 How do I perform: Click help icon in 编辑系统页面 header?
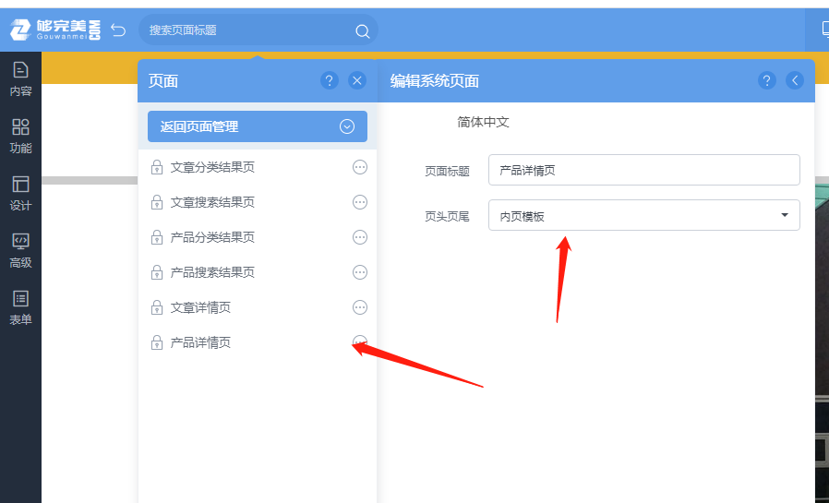pos(767,80)
